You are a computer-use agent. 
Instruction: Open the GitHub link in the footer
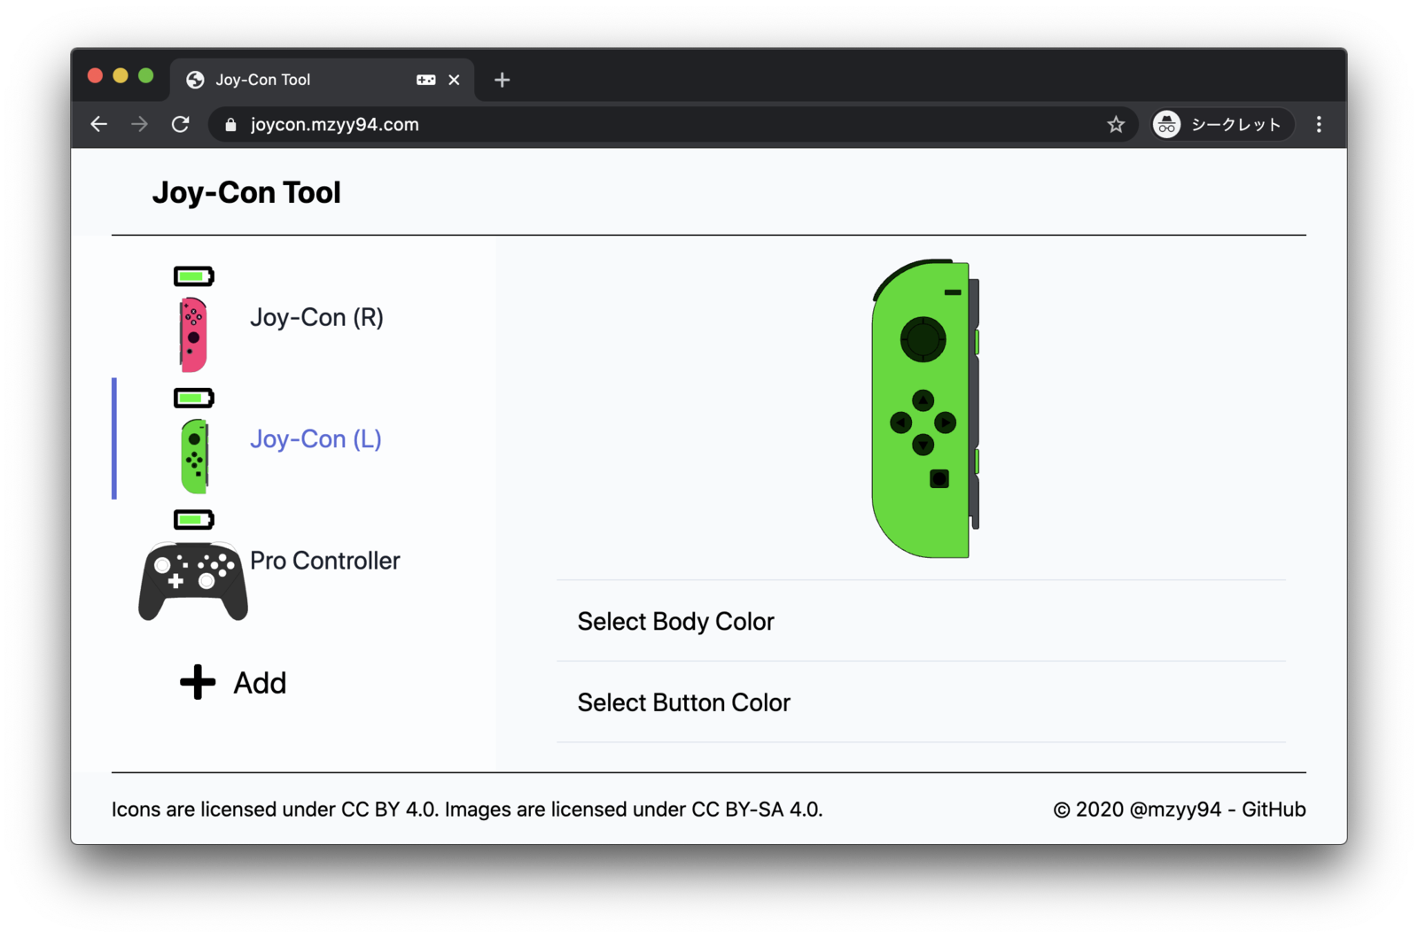1274,810
